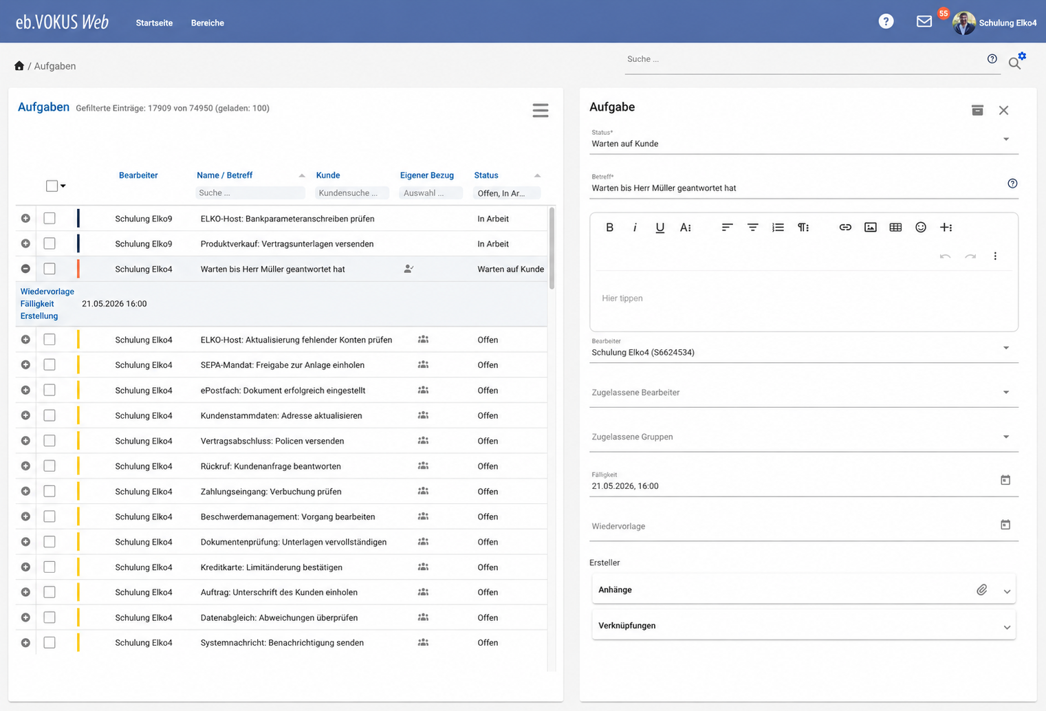Open the Bereiche menu

(x=208, y=23)
